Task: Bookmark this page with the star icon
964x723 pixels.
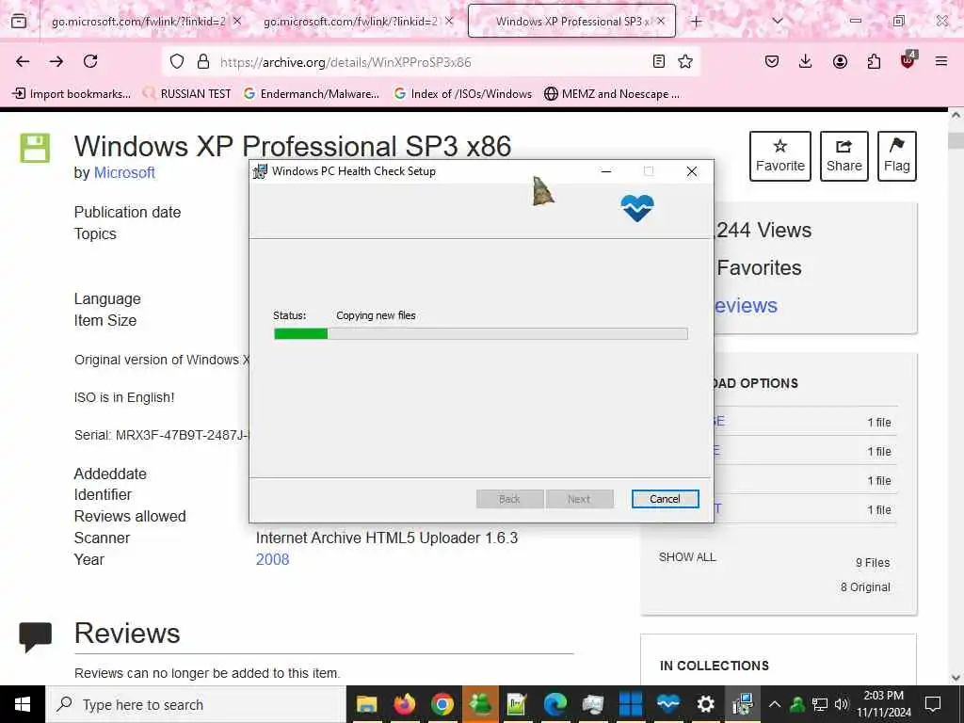Action: click(x=685, y=61)
